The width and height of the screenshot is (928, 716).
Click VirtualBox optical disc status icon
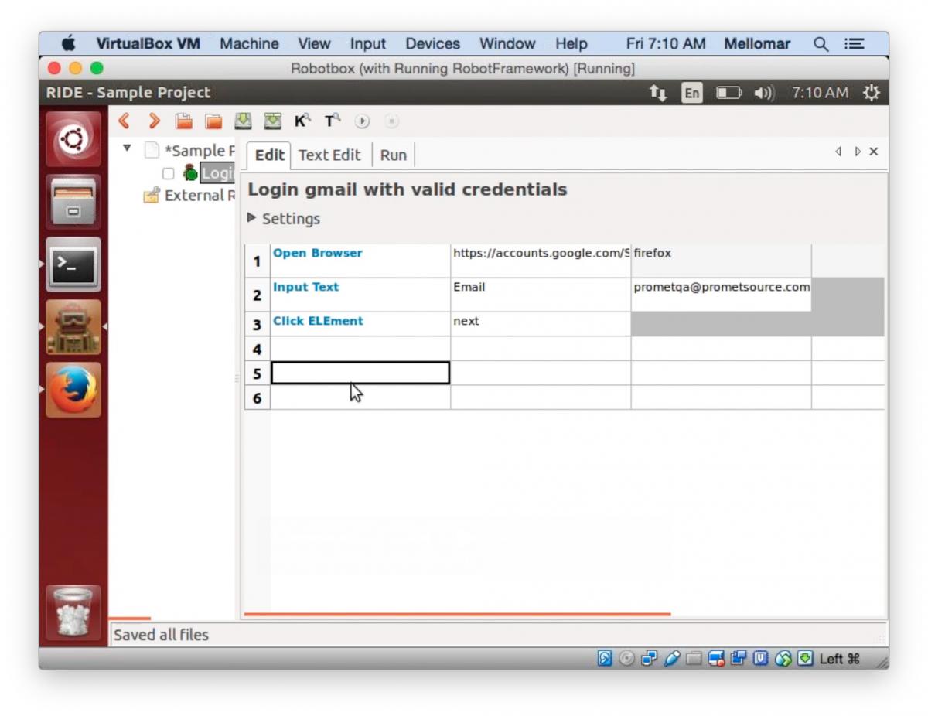pyautogui.click(x=627, y=658)
